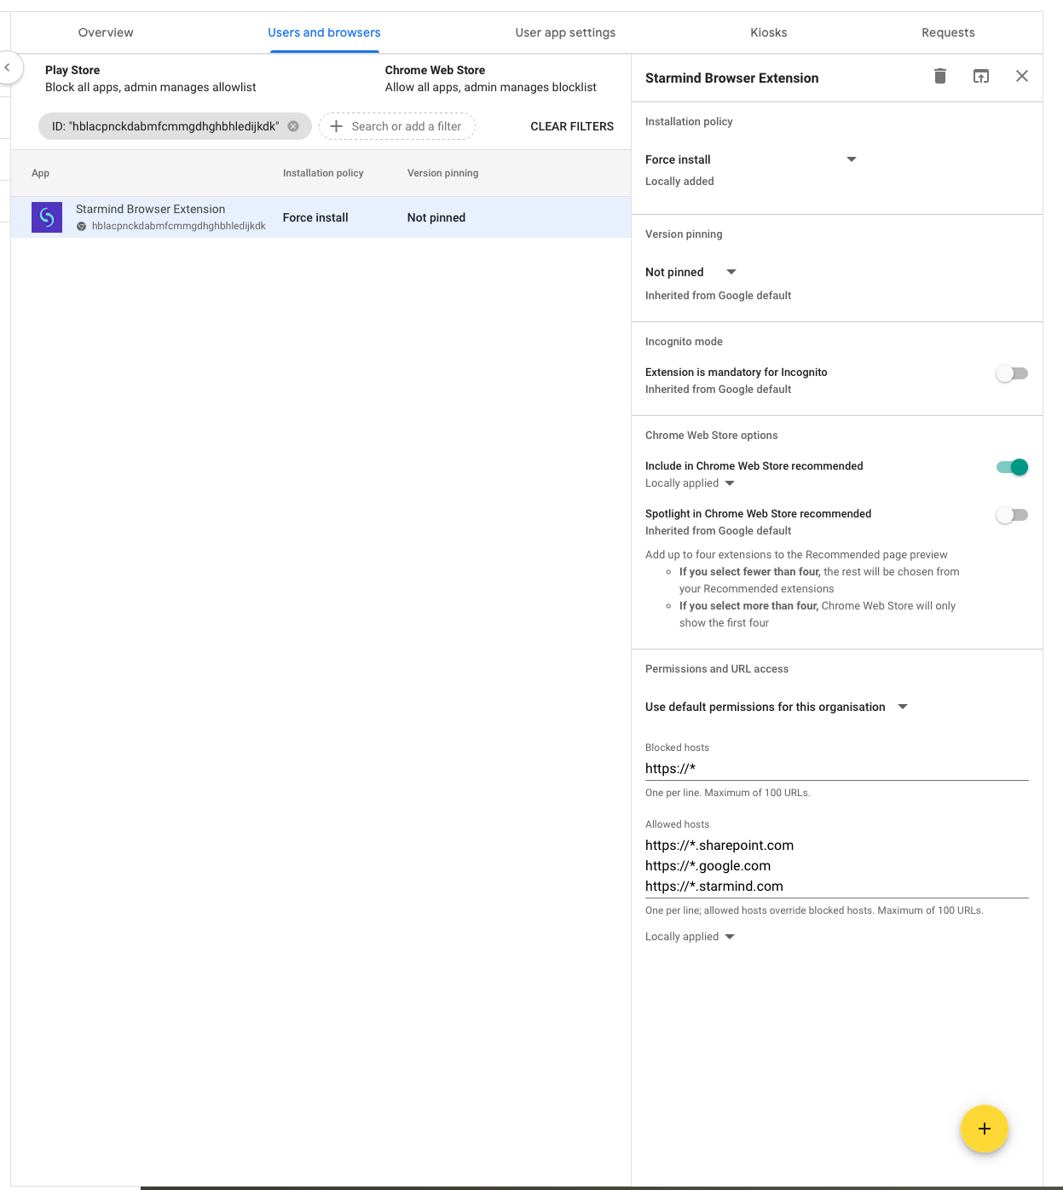Screen dimensions: 1063x1190
Task: Open the Force install policy dropdown
Action: (751, 159)
